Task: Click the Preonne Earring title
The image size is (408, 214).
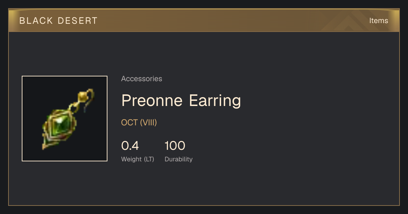Action: [x=181, y=101]
